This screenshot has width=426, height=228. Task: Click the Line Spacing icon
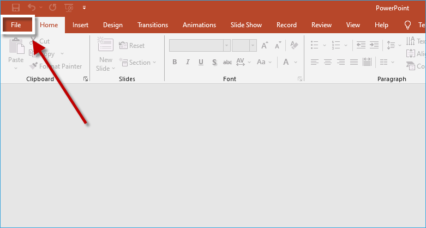[391, 45]
